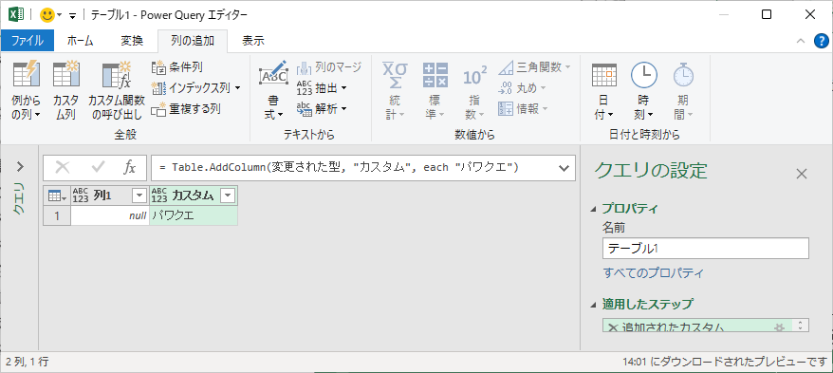Close the クエリの設定 pane
The height and width of the screenshot is (373, 833).
pyautogui.click(x=801, y=174)
